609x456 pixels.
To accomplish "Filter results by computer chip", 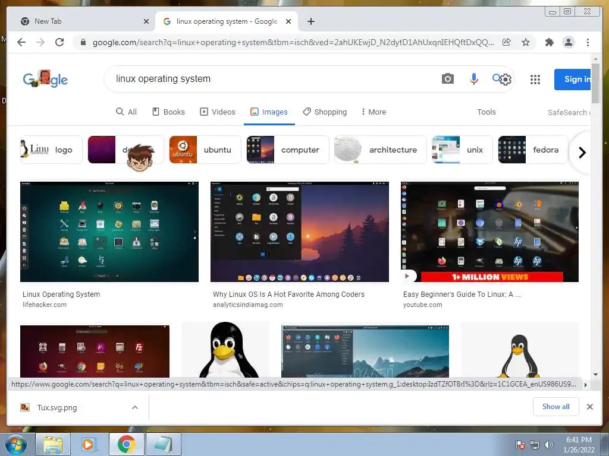I will pos(287,150).
